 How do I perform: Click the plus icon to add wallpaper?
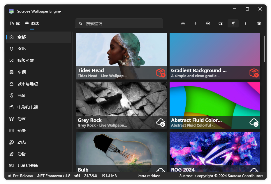195,23
